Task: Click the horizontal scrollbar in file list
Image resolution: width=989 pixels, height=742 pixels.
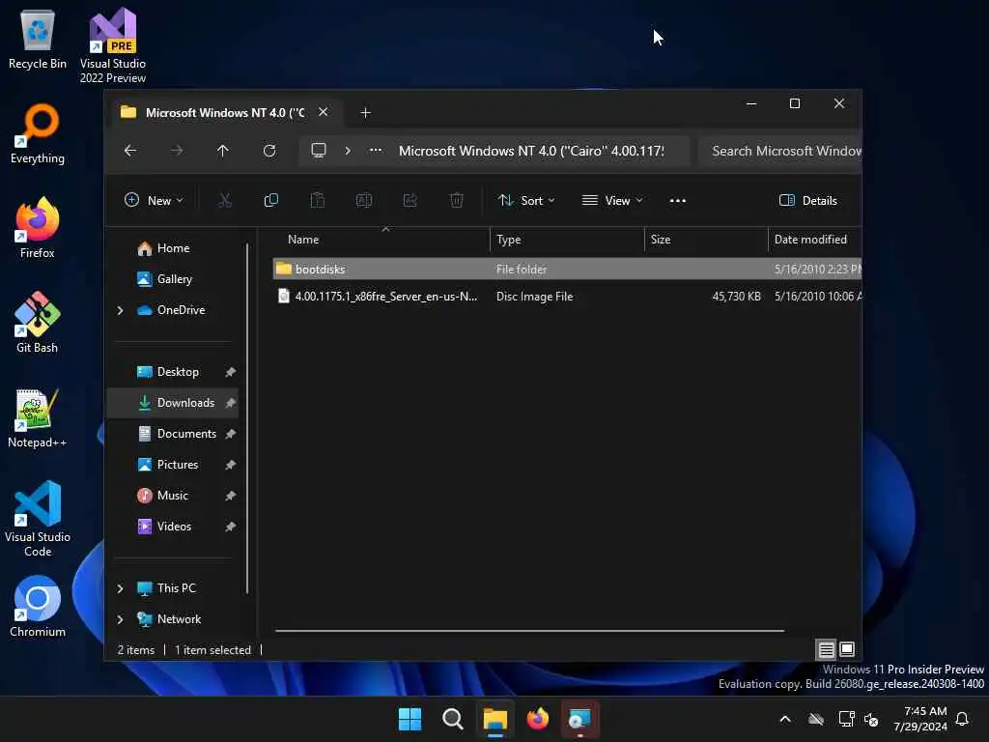Action: [530, 630]
